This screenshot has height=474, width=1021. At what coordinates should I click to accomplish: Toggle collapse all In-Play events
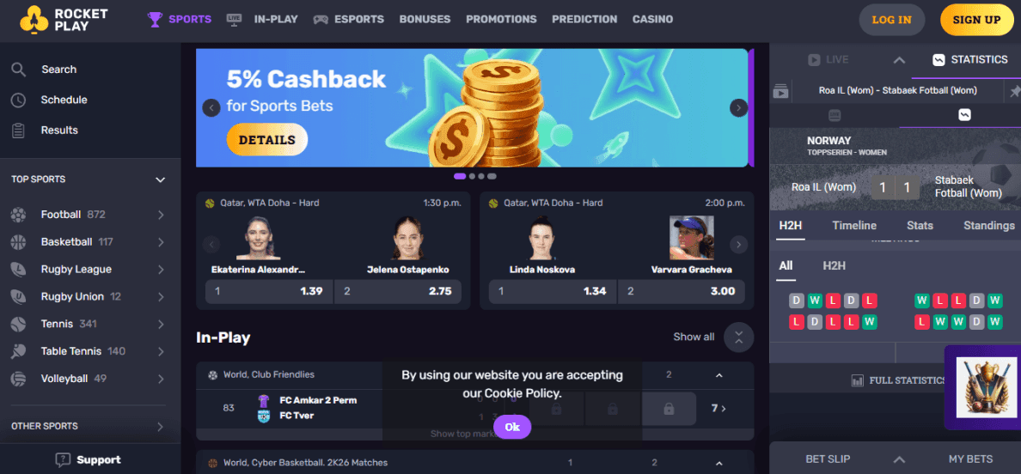tap(738, 337)
